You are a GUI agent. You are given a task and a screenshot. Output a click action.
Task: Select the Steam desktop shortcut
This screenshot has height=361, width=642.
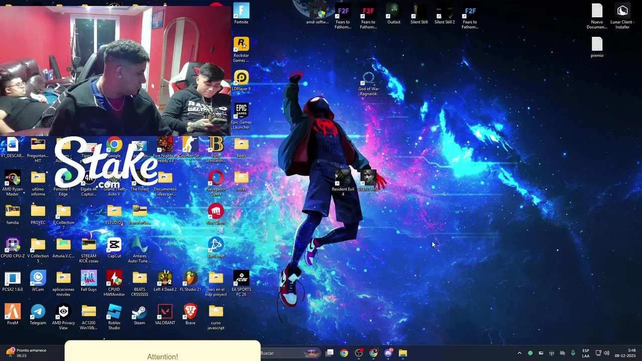tap(139, 315)
